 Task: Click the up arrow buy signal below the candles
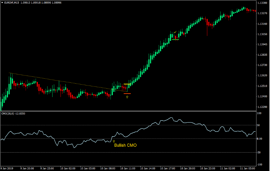(127, 97)
